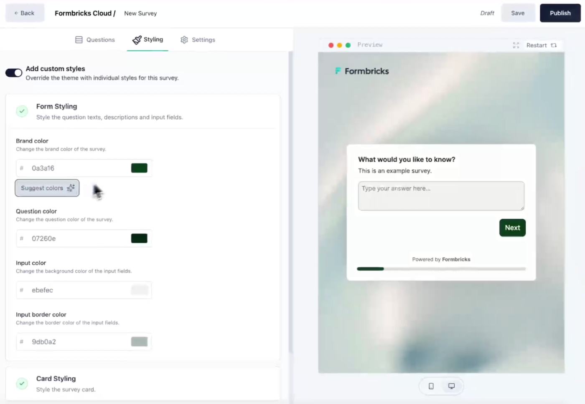The height and width of the screenshot is (404, 585).
Task: Publish the survey
Action: tap(560, 13)
